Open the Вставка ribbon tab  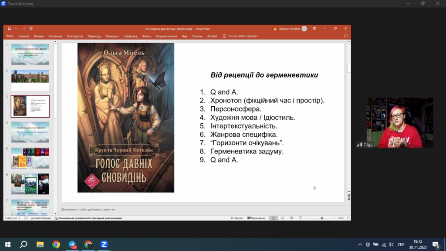pos(39,36)
